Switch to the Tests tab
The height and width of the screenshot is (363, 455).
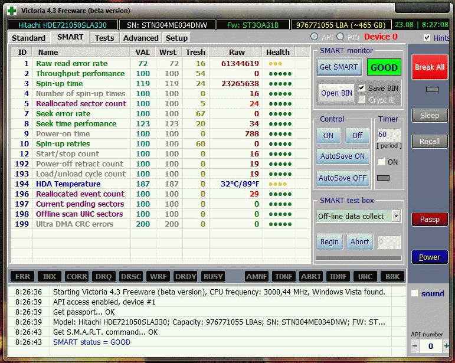point(104,38)
